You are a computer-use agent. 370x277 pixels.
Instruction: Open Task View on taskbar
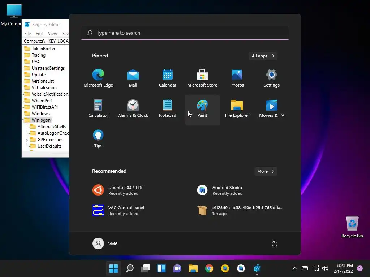click(x=146, y=268)
